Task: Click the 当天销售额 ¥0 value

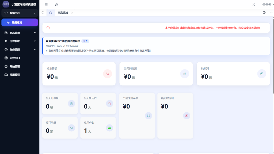Action: 129,76
